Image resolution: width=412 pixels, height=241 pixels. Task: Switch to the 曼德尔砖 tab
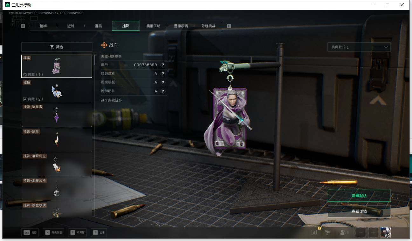pyautogui.click(x=181, y=26)
